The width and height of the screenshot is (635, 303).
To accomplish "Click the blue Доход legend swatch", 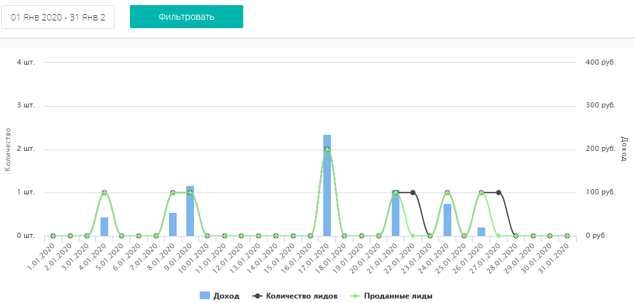I will 205,296.
